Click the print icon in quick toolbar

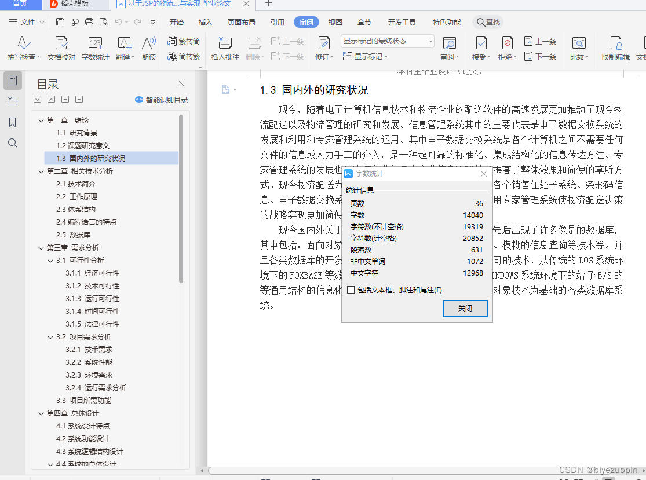tap(89, 22)
